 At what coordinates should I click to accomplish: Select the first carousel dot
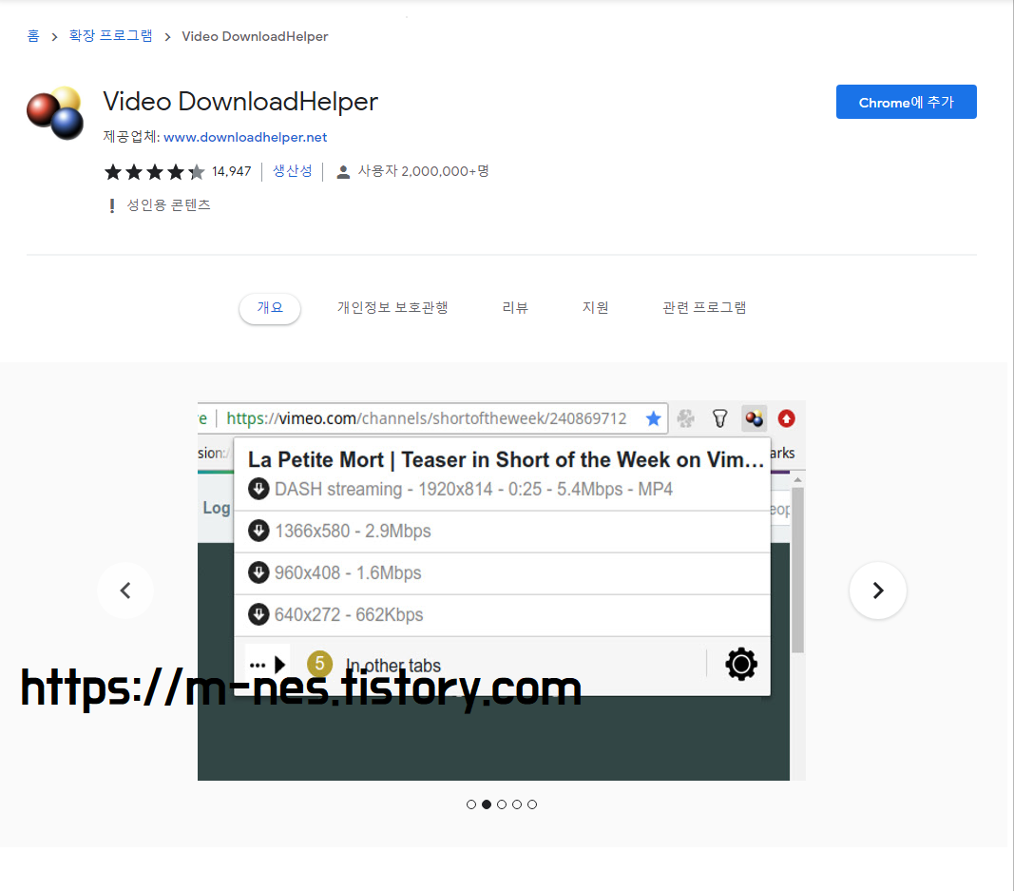point(471,804)
